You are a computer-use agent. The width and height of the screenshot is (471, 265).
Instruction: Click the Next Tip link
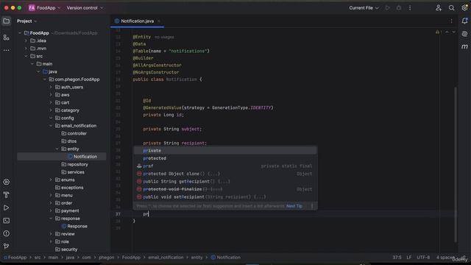point(294,206)
